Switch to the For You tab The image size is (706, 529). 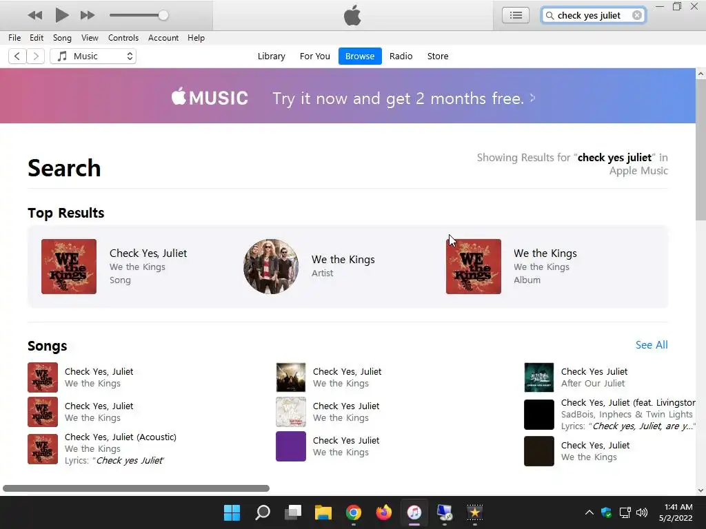314,56
